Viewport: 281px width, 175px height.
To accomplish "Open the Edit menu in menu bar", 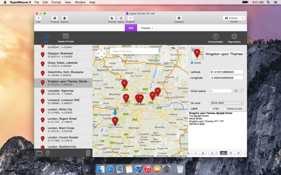I will click(45, 2).
